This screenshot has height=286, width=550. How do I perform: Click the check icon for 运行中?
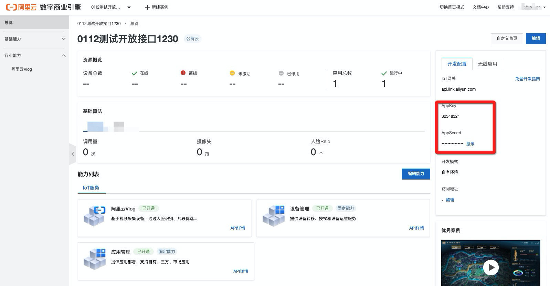pyautogui.click(x=384, y=73)
